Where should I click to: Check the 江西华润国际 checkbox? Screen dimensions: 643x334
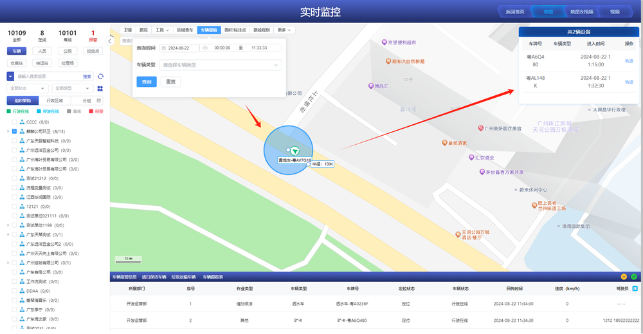click(x=14, y=198)
